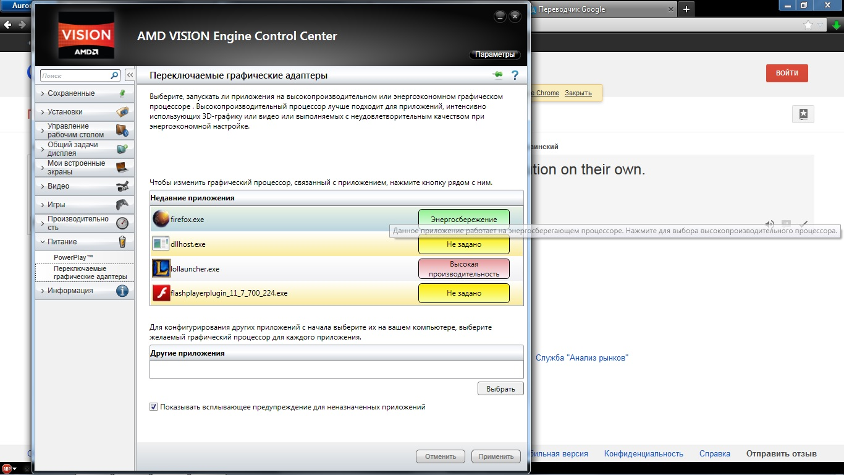The width and height of the screenshot is (844, 475).
Task: Collapse the Питание section
Action: click(x=84, y=242)
